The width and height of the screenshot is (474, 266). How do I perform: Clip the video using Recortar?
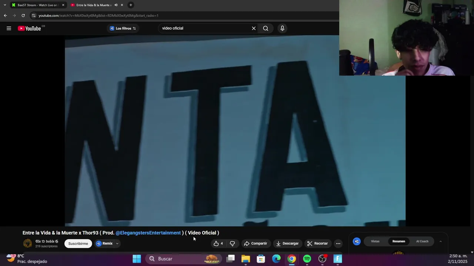point(317,243)
